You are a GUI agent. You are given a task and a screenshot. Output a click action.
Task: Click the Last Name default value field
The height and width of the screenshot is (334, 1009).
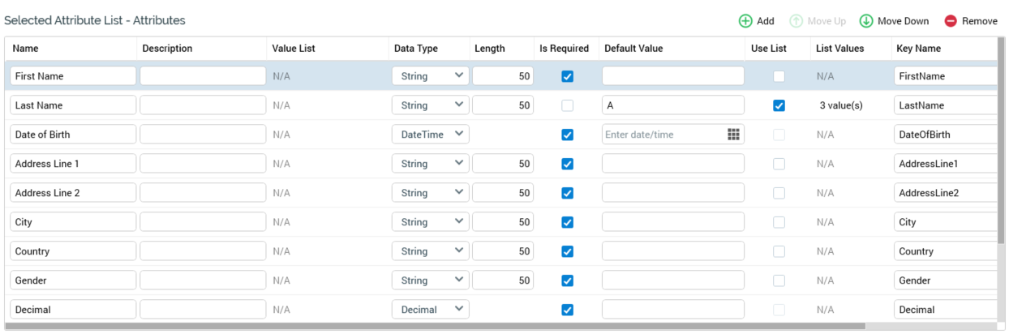click(x=672, y=105)
